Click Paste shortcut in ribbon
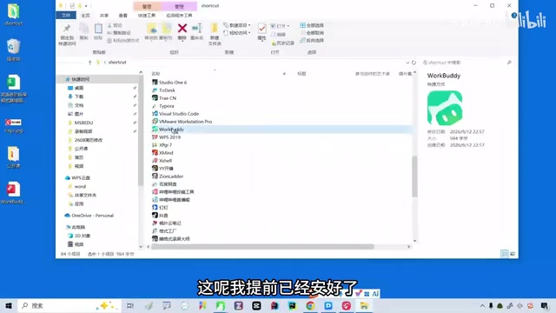Viewport: 556px width, 313px height. pyautogui.click(x=123, y=41)
